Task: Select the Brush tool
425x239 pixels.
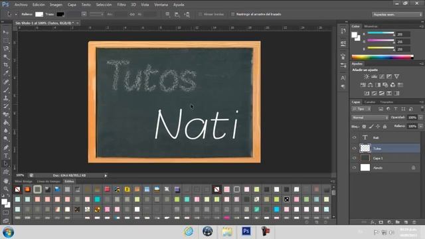Action: pyautogui.click(x=6, y=90)
